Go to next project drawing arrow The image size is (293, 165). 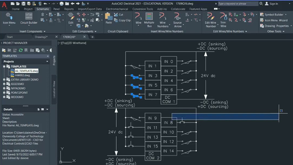[x=78, y=4]
